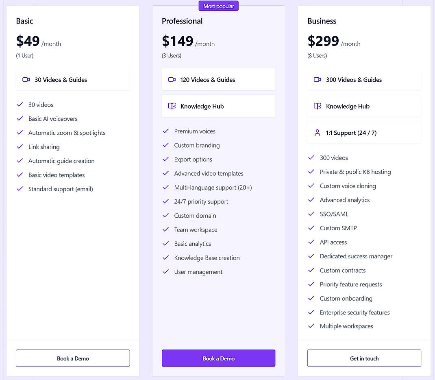Click the checkmark icon beside SSO/SAML
Image resolution: width=435 pixels, height=380 pixels.
(311, 214)
